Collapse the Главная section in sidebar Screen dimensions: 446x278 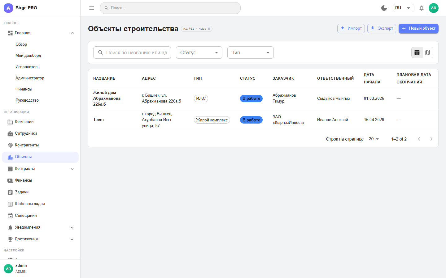[72, 33]
